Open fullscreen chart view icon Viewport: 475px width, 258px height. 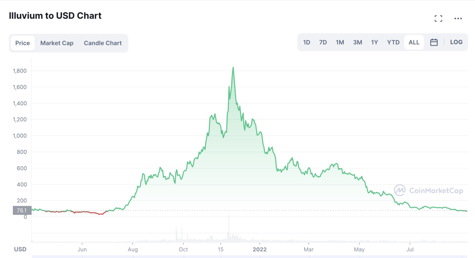point(438,19)
